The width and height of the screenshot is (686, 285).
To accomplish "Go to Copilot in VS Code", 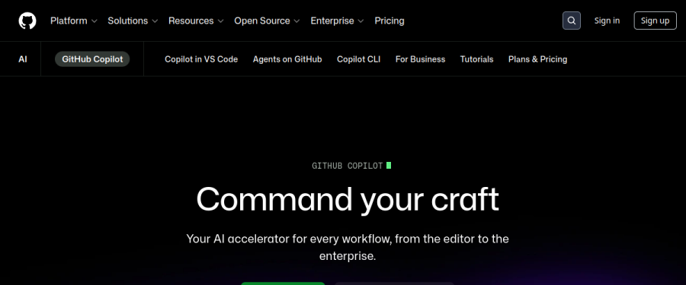I will [201, 59].
